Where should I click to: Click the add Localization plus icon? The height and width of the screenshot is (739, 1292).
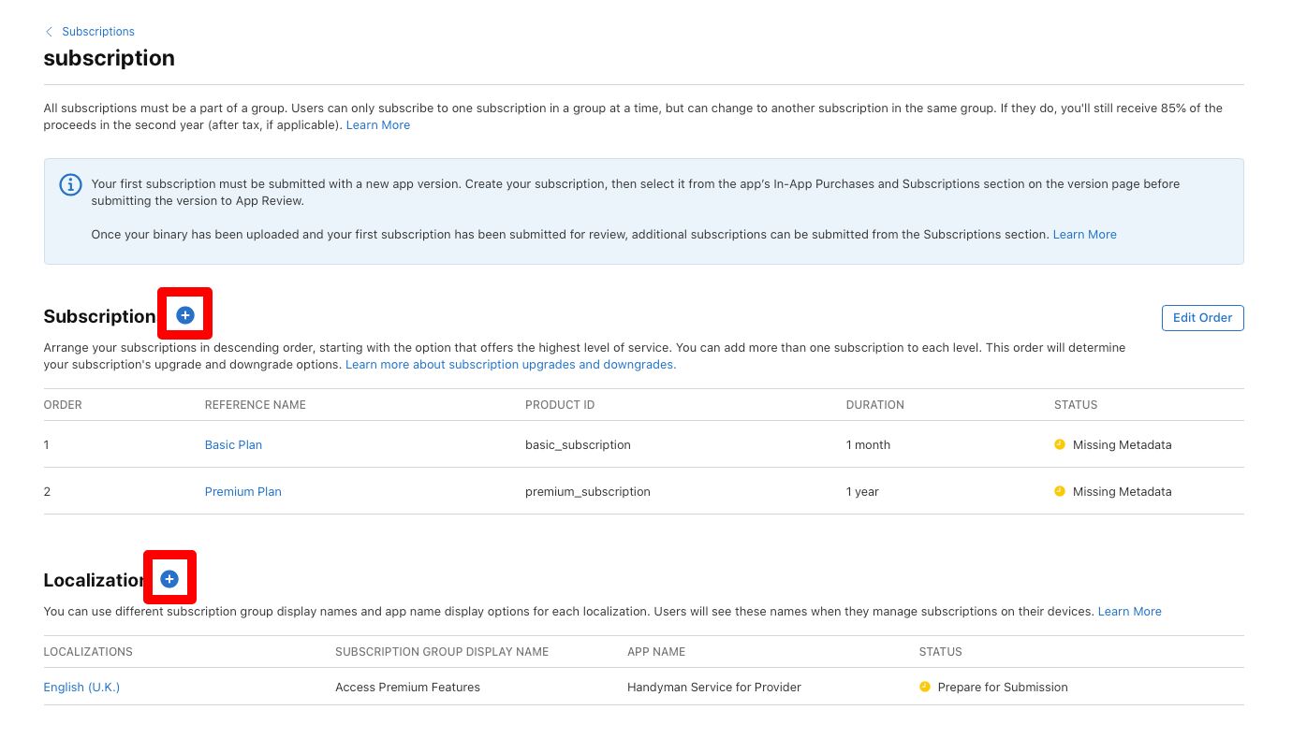tap(169, 579)
